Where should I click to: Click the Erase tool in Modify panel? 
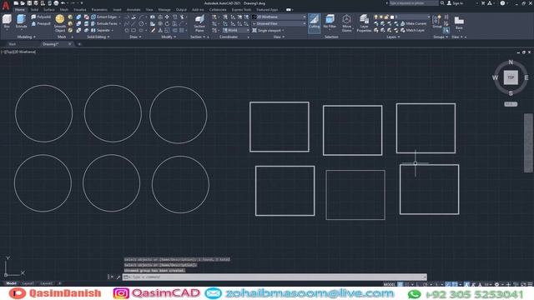point(154,30)
